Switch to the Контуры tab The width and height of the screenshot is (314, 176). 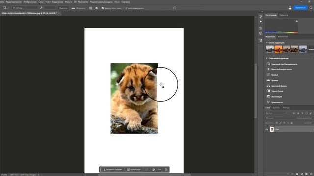[x=286, y=108]
